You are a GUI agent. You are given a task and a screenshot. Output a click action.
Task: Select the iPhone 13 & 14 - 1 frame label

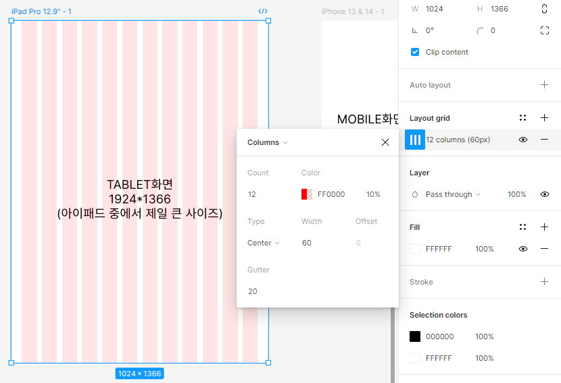coord(353,11)
